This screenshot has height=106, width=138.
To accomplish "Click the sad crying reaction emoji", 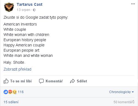I will pyautogui.click(x=15, y=92).
